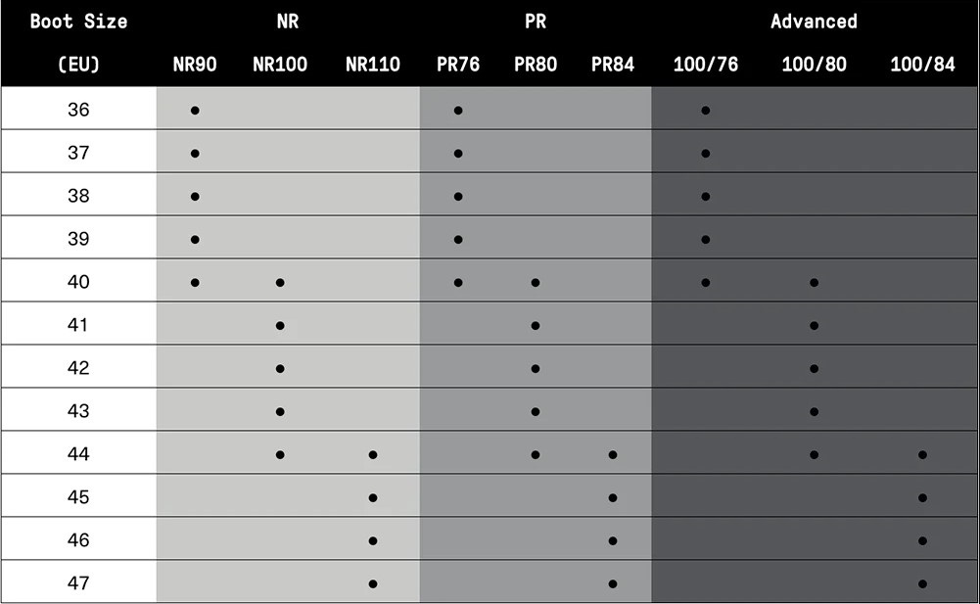The image size is (980, 604).
Task: Select the 100/84 column header
Action: (x=922, y=66)
